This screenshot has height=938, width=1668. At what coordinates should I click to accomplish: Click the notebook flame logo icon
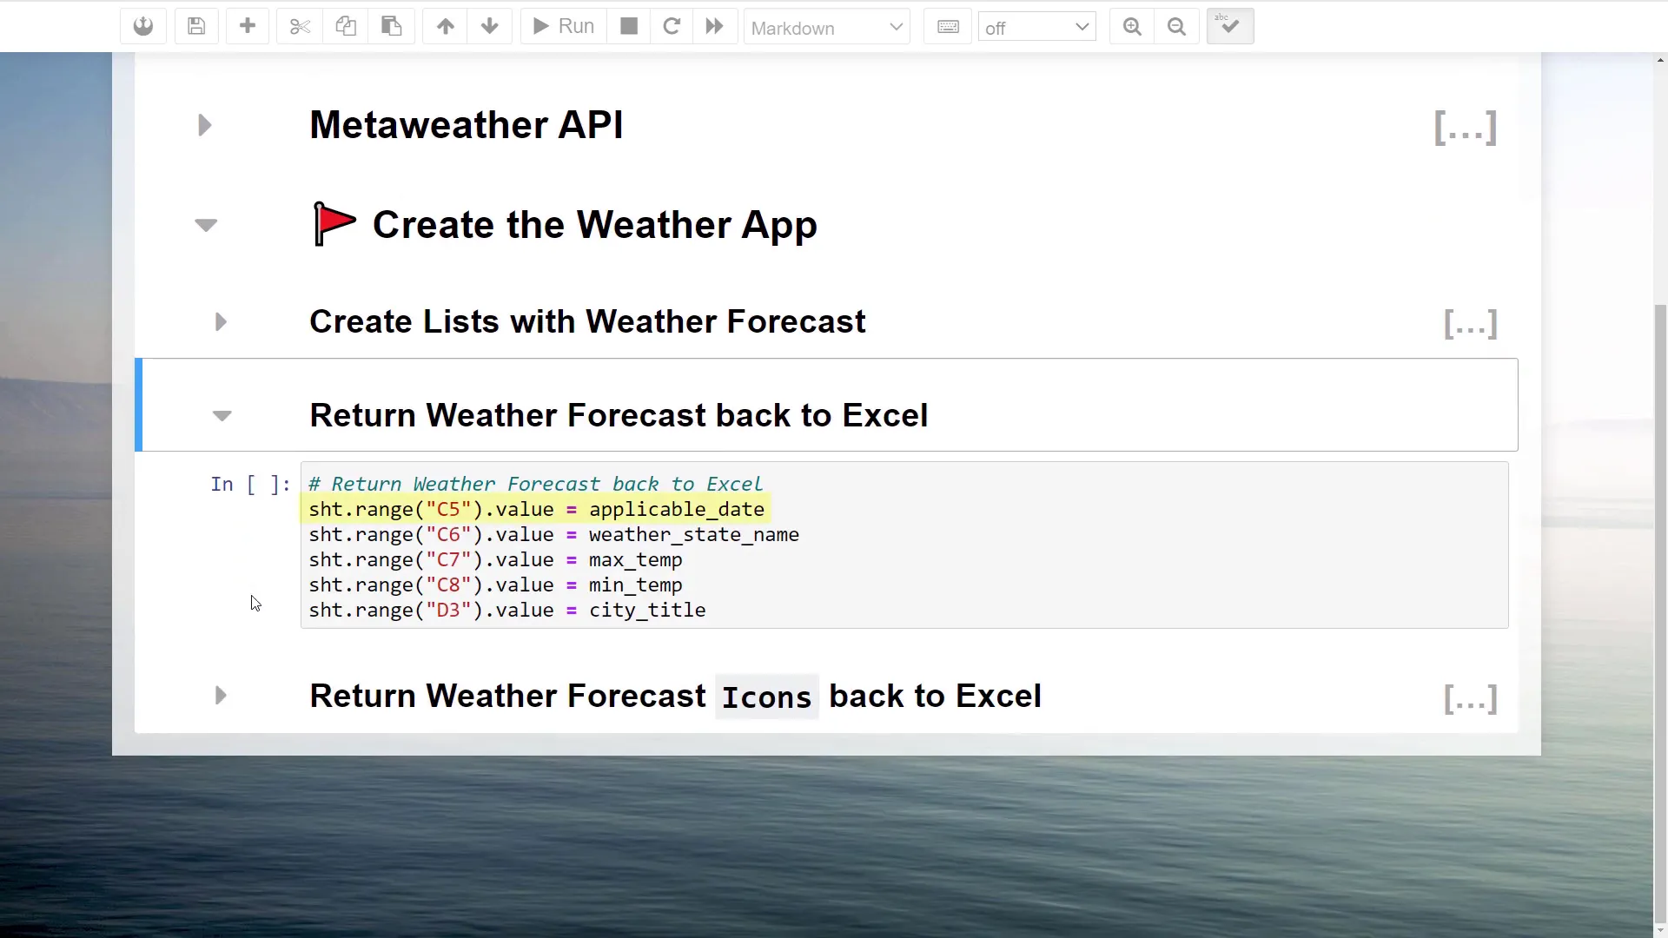[142, 26]
